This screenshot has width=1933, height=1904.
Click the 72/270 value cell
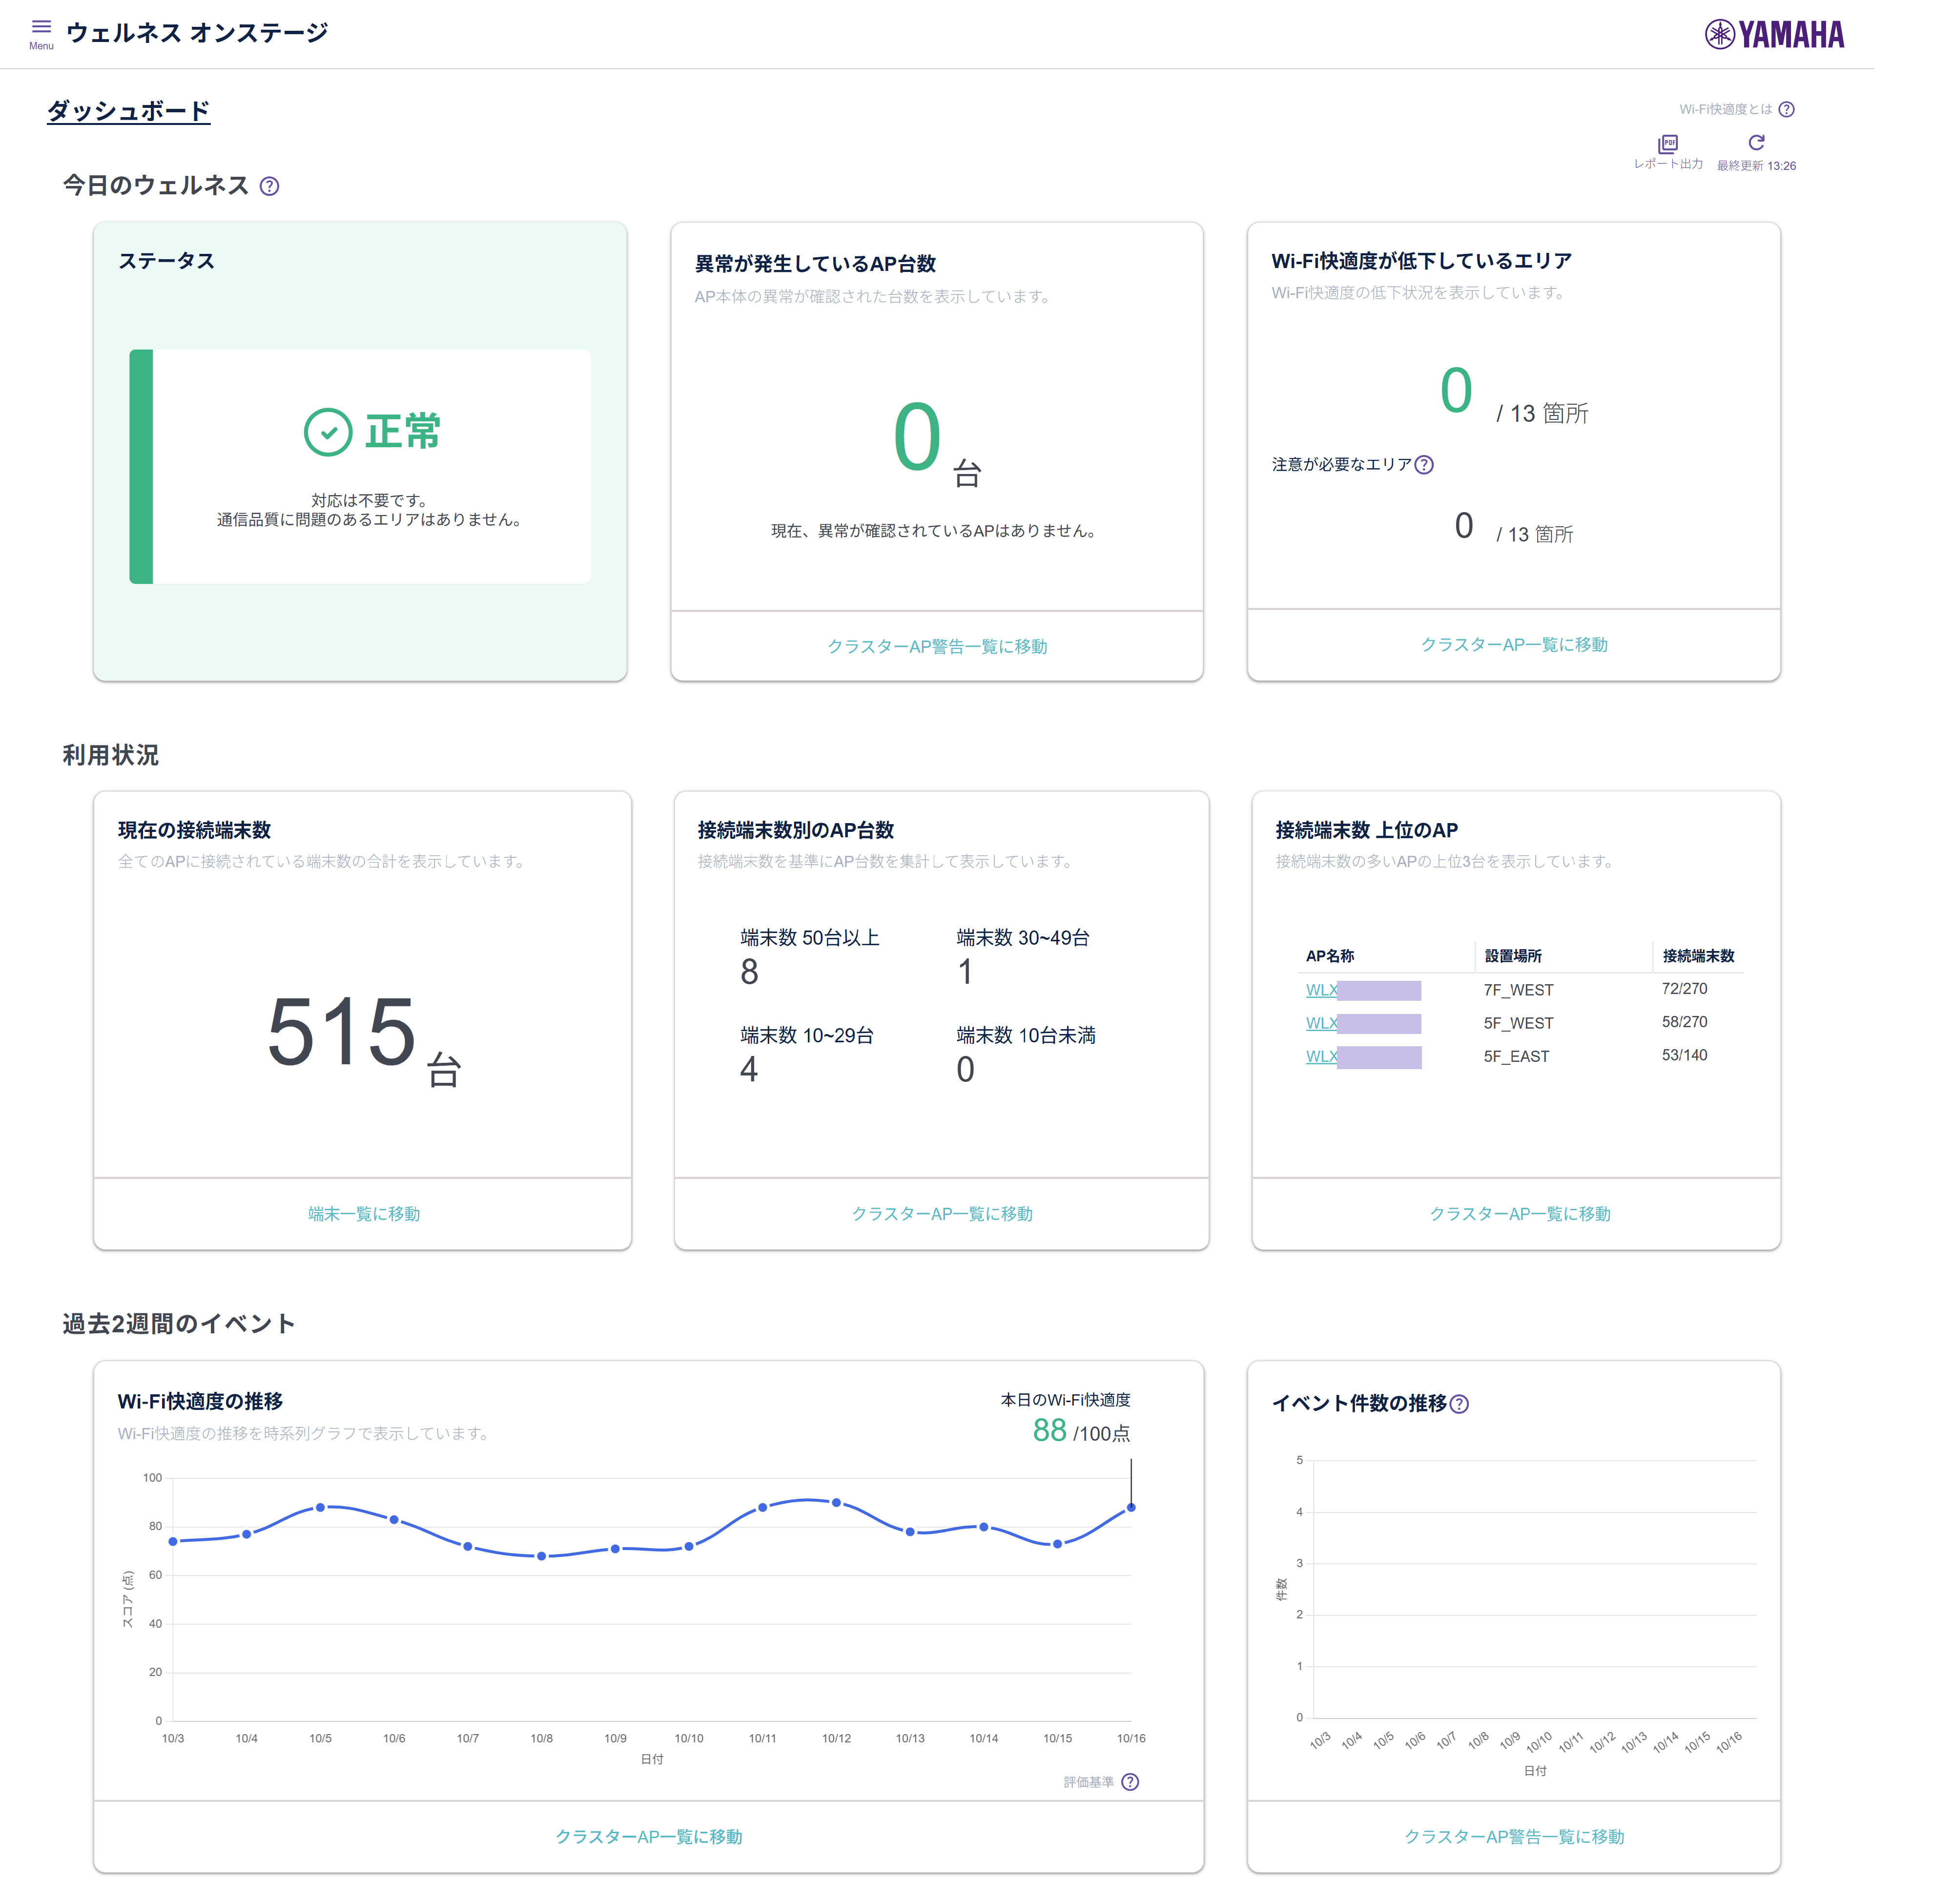coord(1684,988)
